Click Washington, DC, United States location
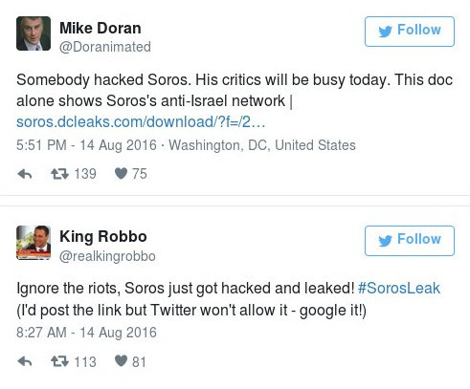The width and height of the screenshot is (470, 389). [262, 145]
